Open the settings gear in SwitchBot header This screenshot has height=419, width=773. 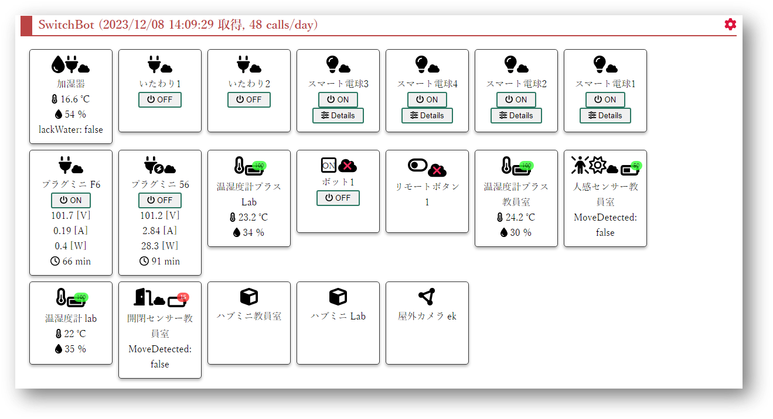730,25
